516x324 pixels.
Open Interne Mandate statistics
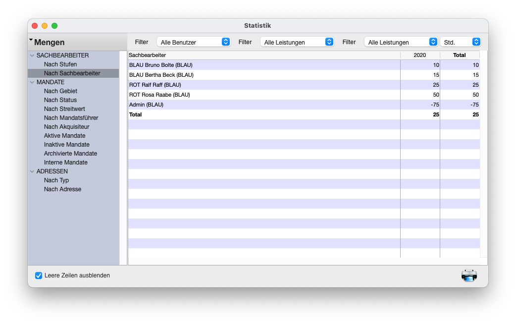coord(66,162)
